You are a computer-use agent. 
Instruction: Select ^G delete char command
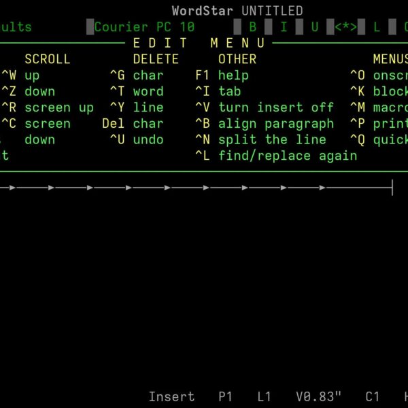coord(137,75)
